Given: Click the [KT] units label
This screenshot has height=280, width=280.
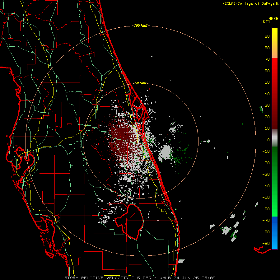Looking at the screenshot, I should [265, 21].
